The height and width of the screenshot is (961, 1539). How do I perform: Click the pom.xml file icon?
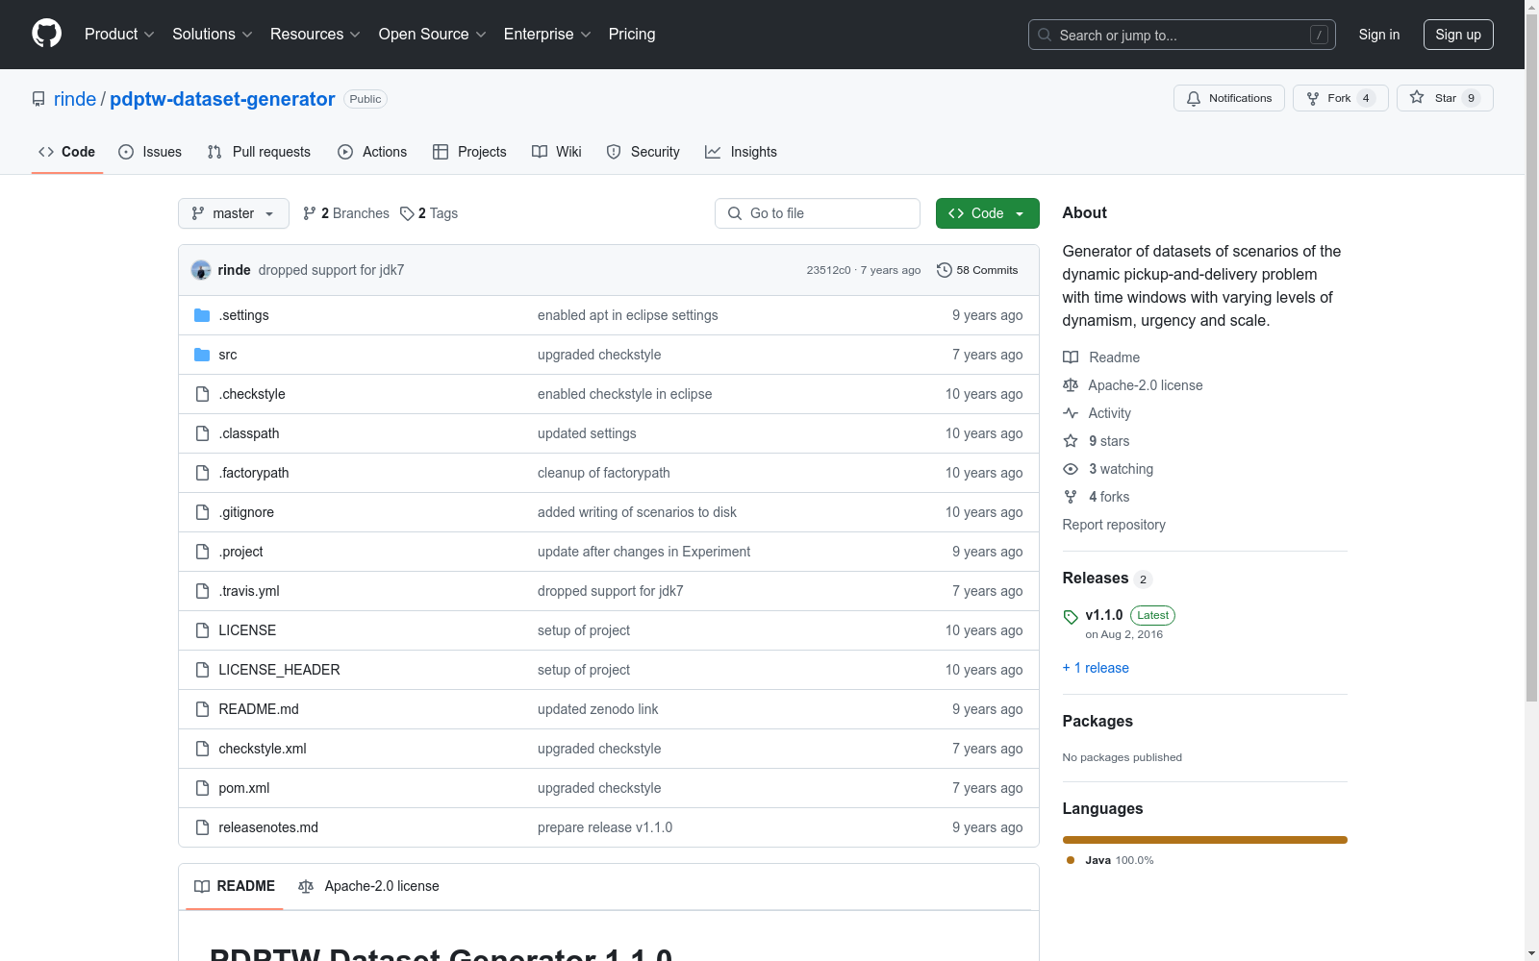pyautogui.click(x=202, y=788)
